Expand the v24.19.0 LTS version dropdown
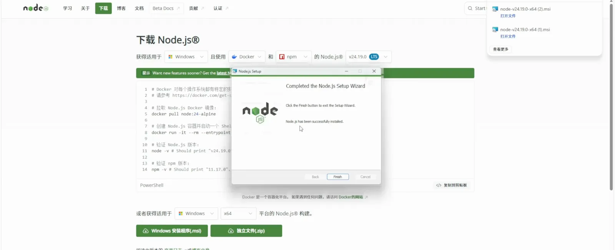Viewport: 615px width, 250px height. point(368,57)
